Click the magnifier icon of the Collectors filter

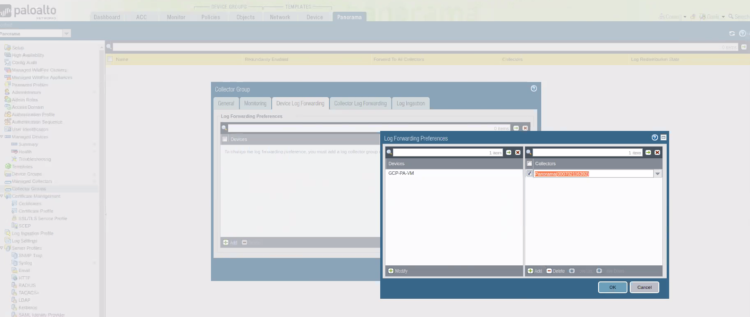click(529, 153)
